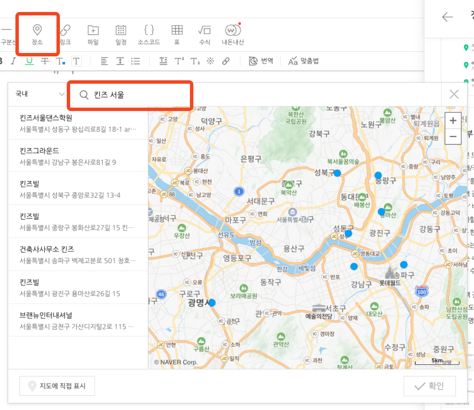
Task: Zoom in the map
Action: tap(453, 121)
